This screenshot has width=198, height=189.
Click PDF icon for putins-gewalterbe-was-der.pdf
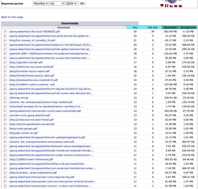pyautogui.click(x=5, y=124)
